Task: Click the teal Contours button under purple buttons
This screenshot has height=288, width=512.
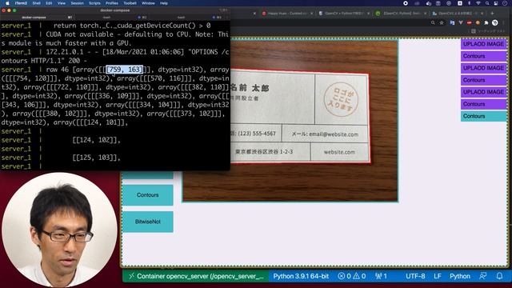Action: click(483, 116)
